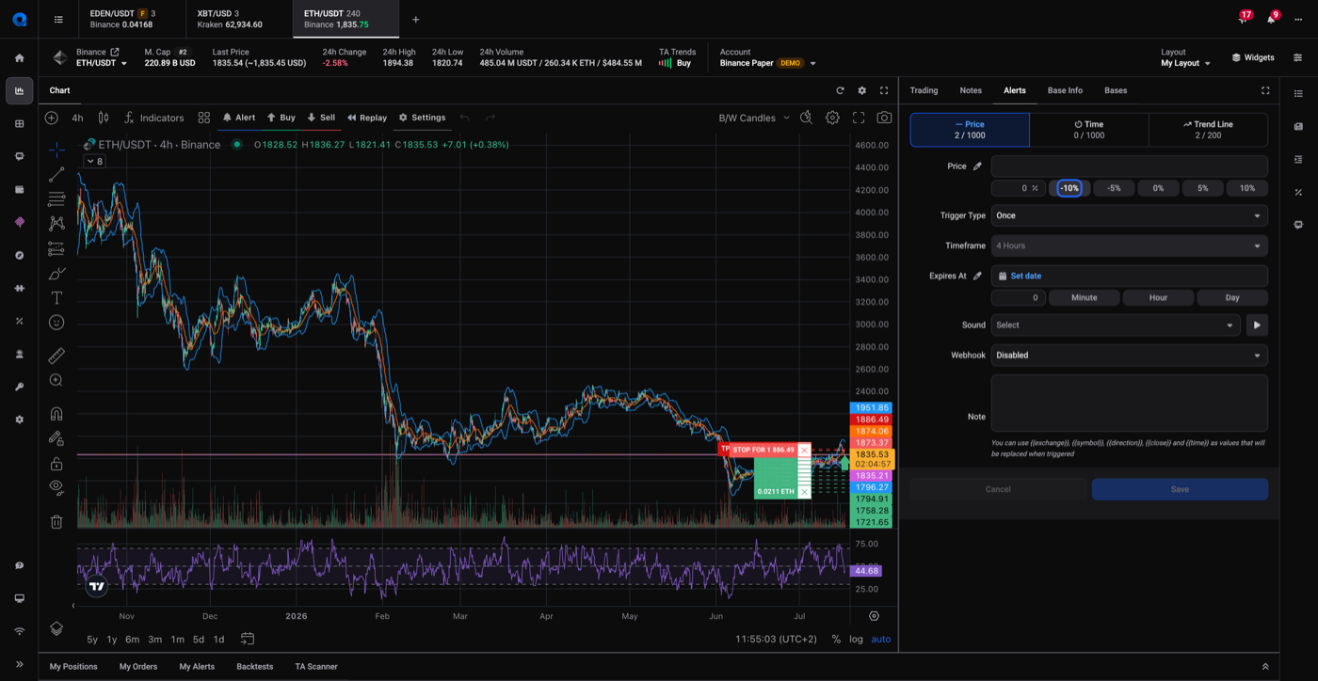This screenshot has width=1318, height=681.
Task: Click the -5% price offset button
Action: [x=1114, y=188]
